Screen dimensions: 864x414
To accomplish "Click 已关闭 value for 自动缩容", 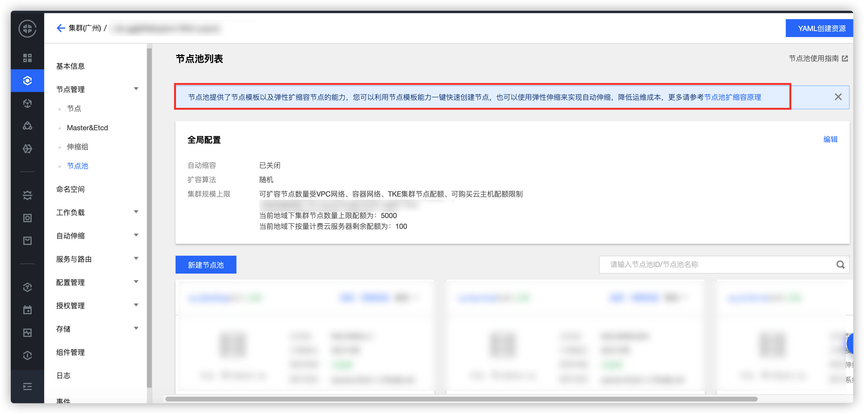I will point(270,165).
